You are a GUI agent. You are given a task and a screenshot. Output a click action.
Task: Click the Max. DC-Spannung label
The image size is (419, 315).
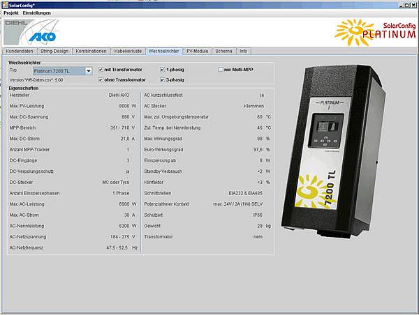(29, 117)
